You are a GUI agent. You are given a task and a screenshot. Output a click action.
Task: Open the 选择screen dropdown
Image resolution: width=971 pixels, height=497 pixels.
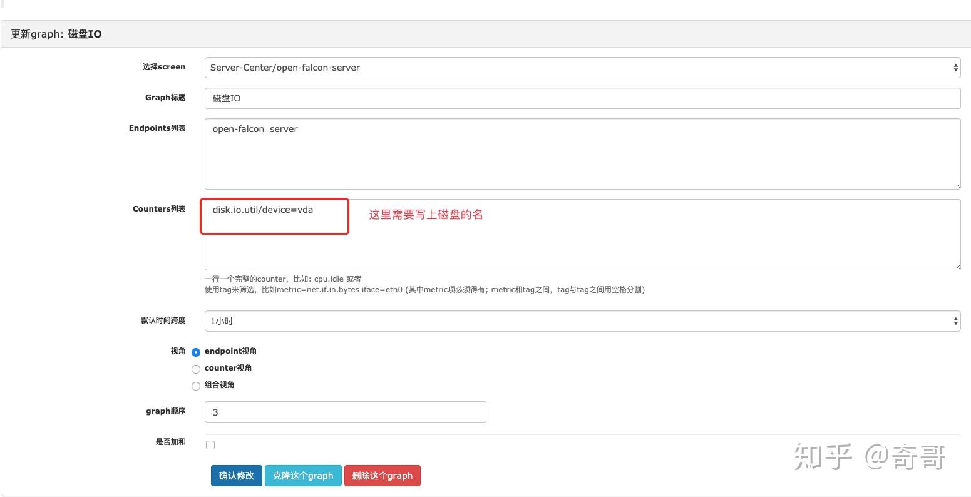(x=582, y=67)
